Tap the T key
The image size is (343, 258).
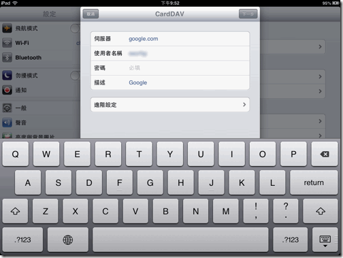click(x=139, y=154)
